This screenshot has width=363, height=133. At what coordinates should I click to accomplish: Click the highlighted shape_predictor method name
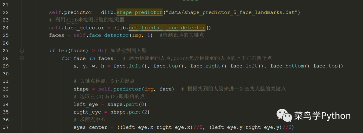(x=139, y=12)
